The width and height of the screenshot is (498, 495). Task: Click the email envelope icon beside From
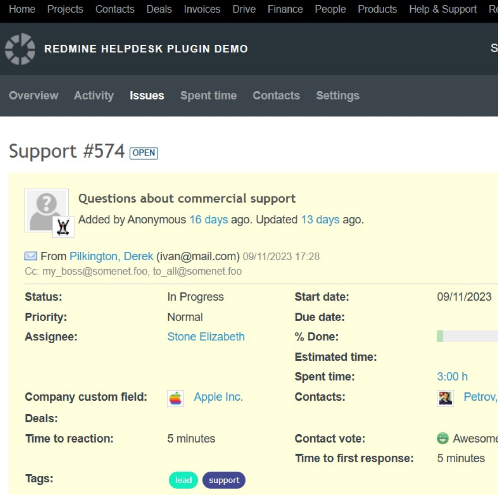pos(31,256)
